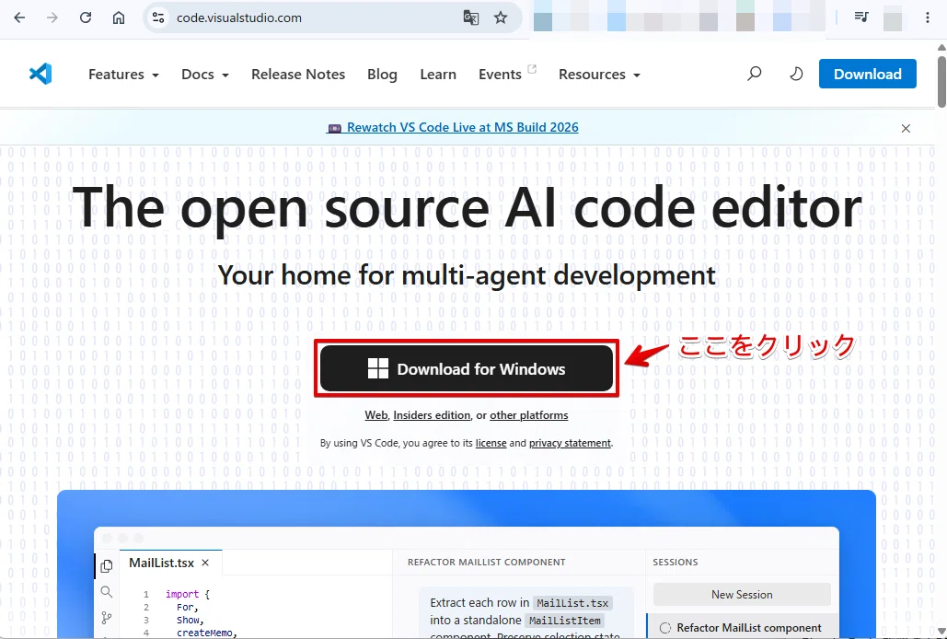This screenshot has width=947, height=639.
Task: Open the Learn page
Action: (438, 75)
